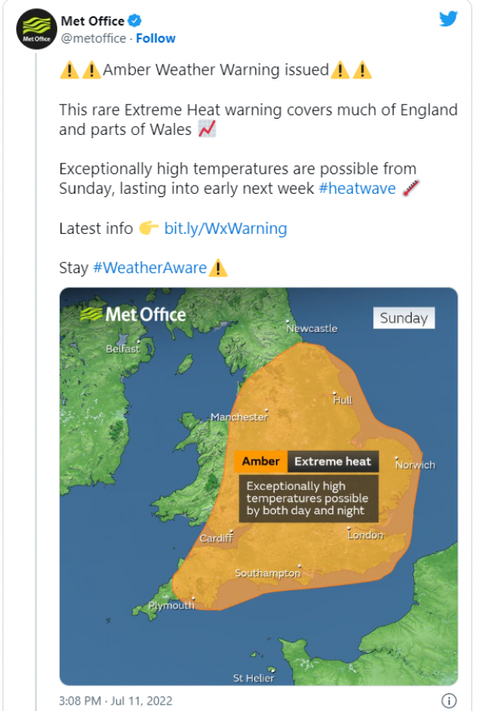Image resolution: width=491 pixels, height=711 pixels.
Task: Click the pointing hand emoji
Action: [148, 228]
